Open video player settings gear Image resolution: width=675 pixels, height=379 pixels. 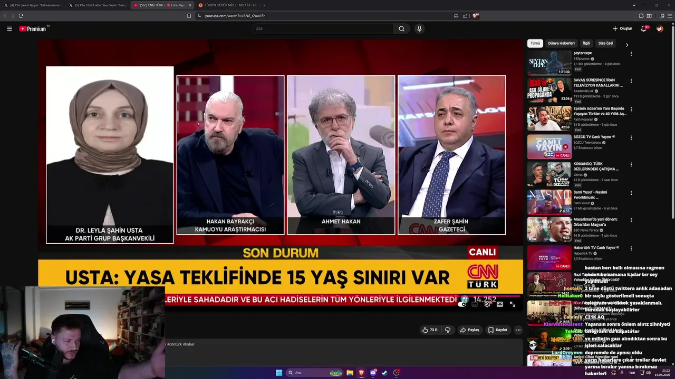point(487,304)
